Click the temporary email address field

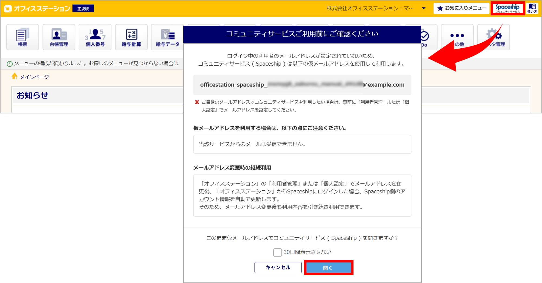(x=302, y=85)
